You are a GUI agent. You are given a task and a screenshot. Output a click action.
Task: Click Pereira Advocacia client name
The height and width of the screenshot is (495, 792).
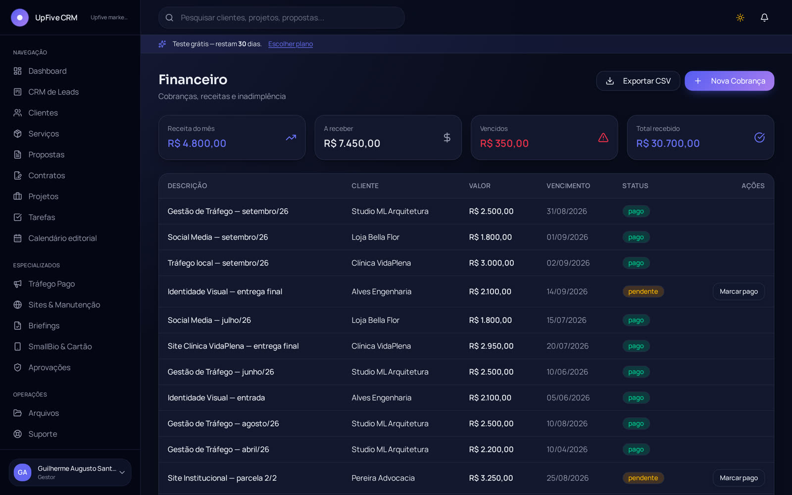383,478
